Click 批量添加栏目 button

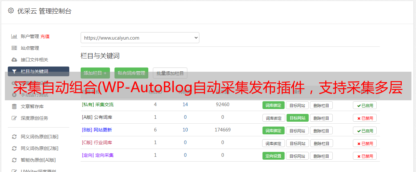coord(170,73)
